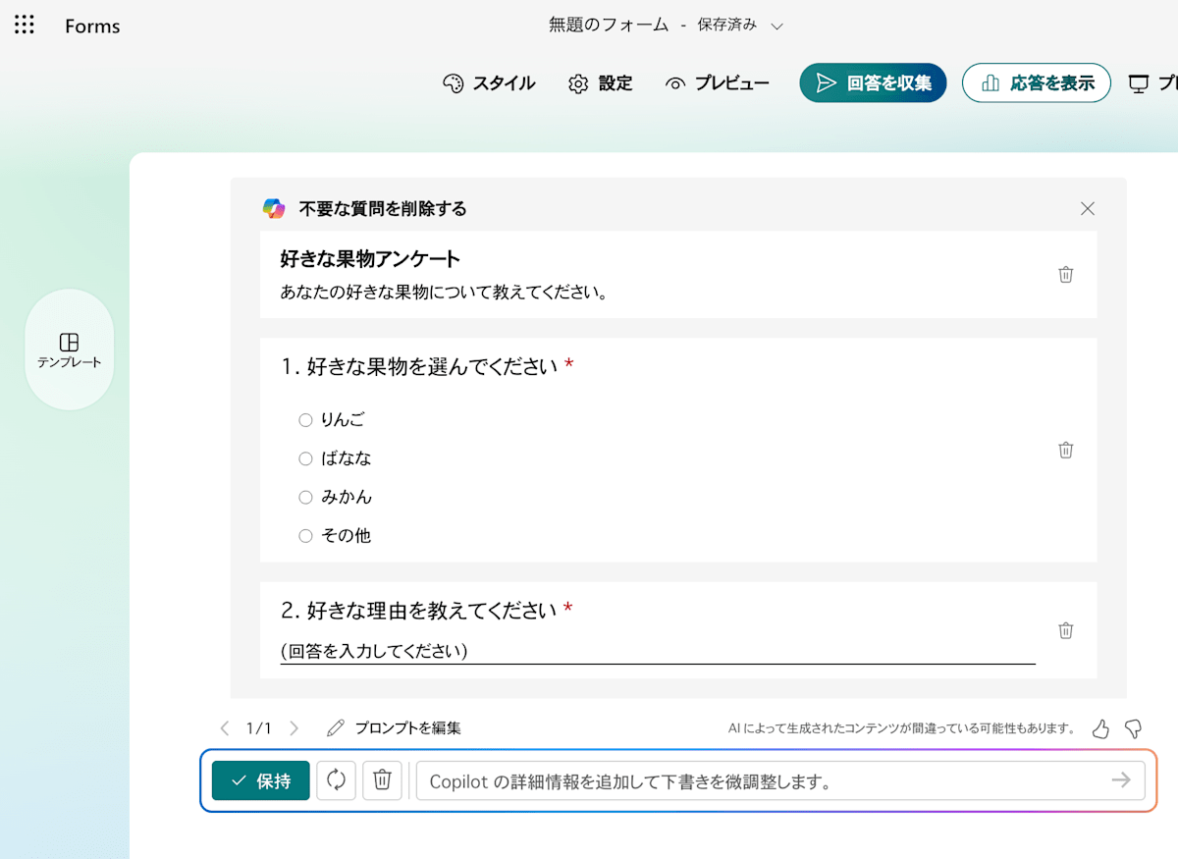
Task: Select the その他 radio option
Action: coord(305,536)
